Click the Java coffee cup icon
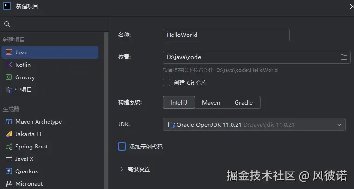Image resolution: width=354 pixels, height=189 pixels. point(9,52)
